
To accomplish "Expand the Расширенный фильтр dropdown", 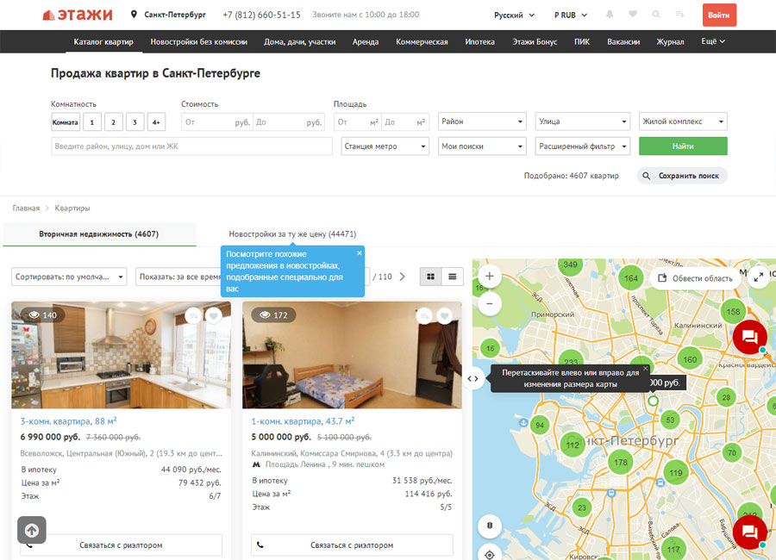I will [x=583, y=146].
